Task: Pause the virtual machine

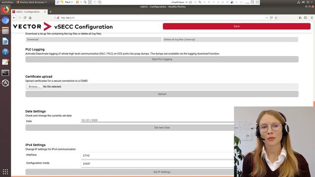Action: pos(77,2)
